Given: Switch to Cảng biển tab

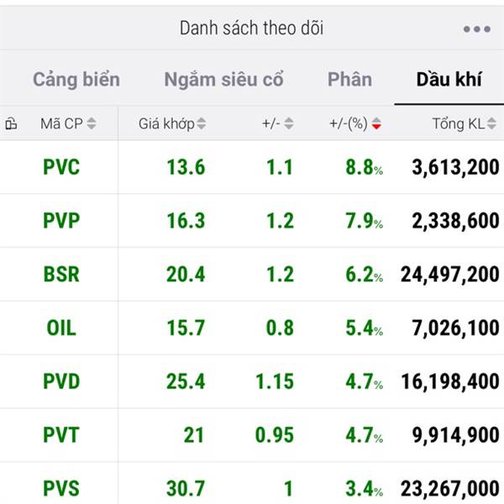Looking at the screenshot, I should click(76, 80).
